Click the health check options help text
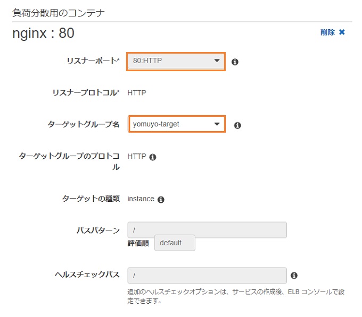 click(x=236, y=296)
